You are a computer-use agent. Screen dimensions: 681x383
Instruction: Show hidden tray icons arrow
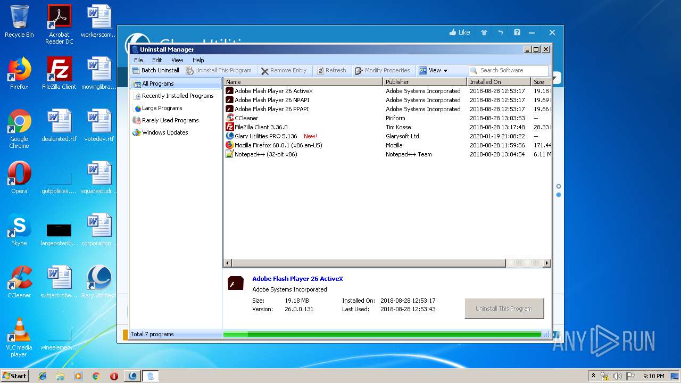coord(593,376)
